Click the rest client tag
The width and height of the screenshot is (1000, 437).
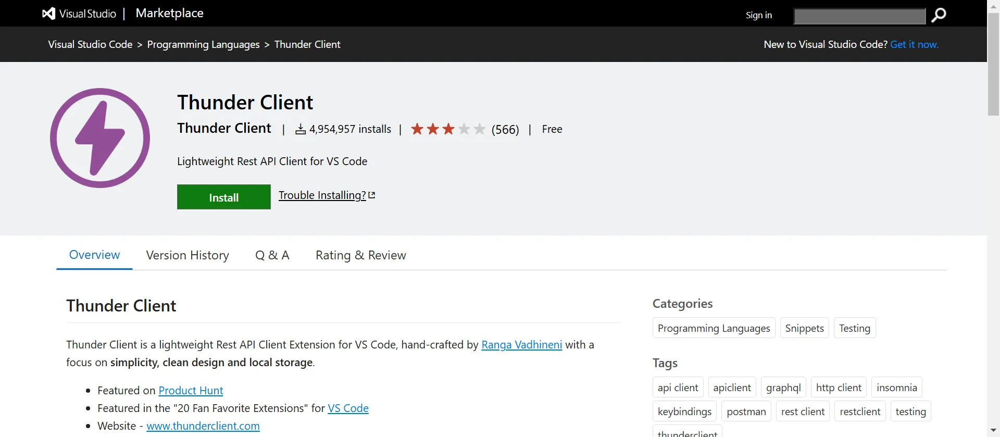point(803,411)
